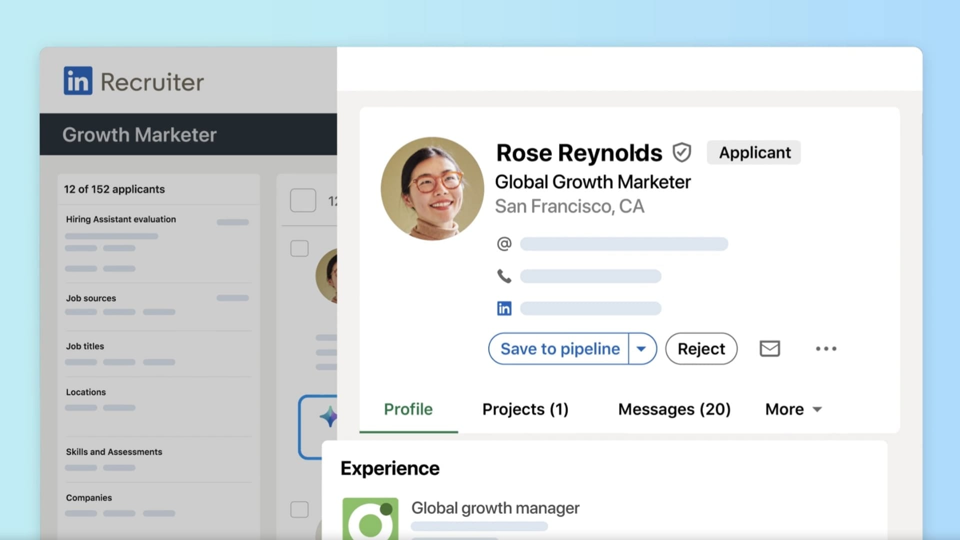The image size is (960, 540).
Task: Expand the Hiring Assistant evaluation filter
Action: 121,219
